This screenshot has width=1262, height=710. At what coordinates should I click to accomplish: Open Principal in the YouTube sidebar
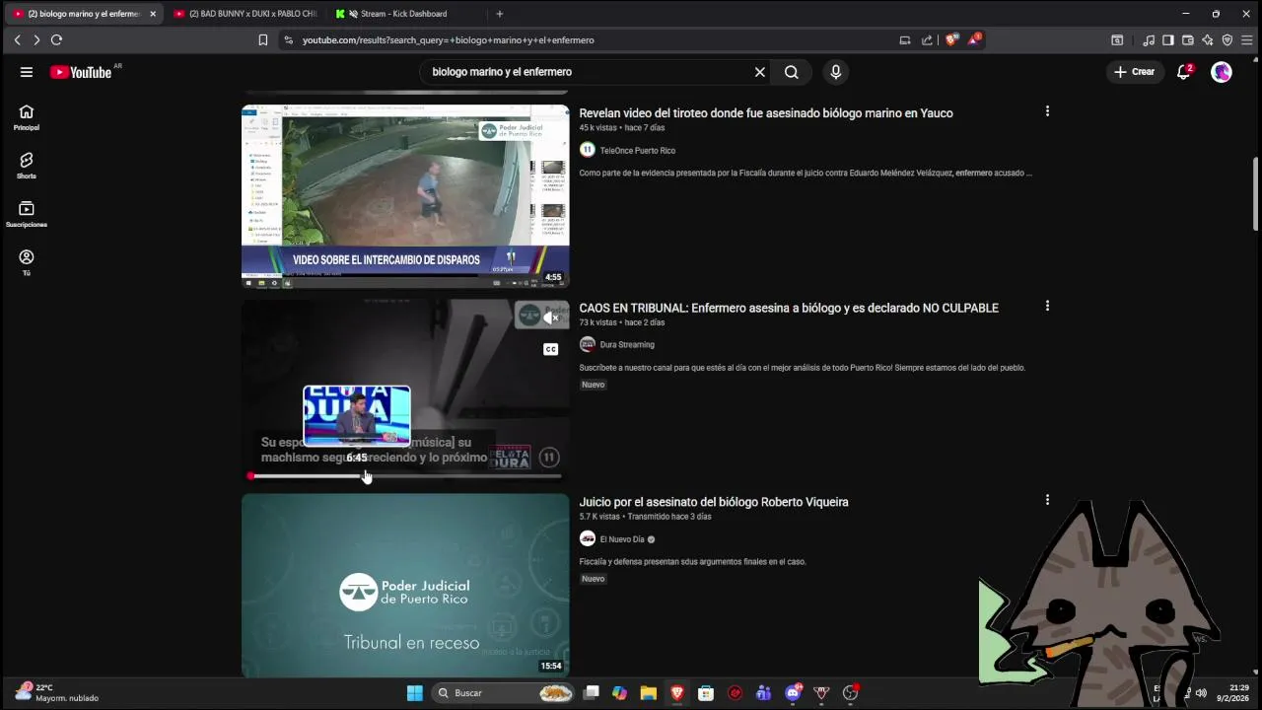coord(27,117)
